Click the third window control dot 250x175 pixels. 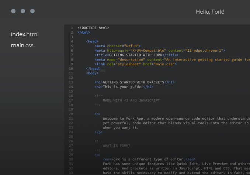[x=32, y=11]
